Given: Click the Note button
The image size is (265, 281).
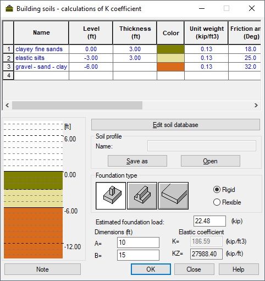Looking at the screenshot, I should coord(42,269).
